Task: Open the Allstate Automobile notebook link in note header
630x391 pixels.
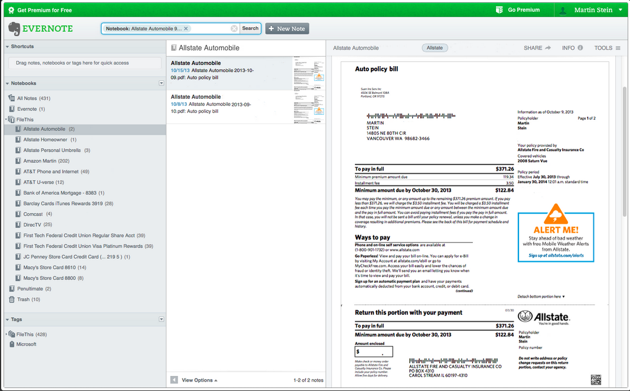Action: click(x=355, y=48)
